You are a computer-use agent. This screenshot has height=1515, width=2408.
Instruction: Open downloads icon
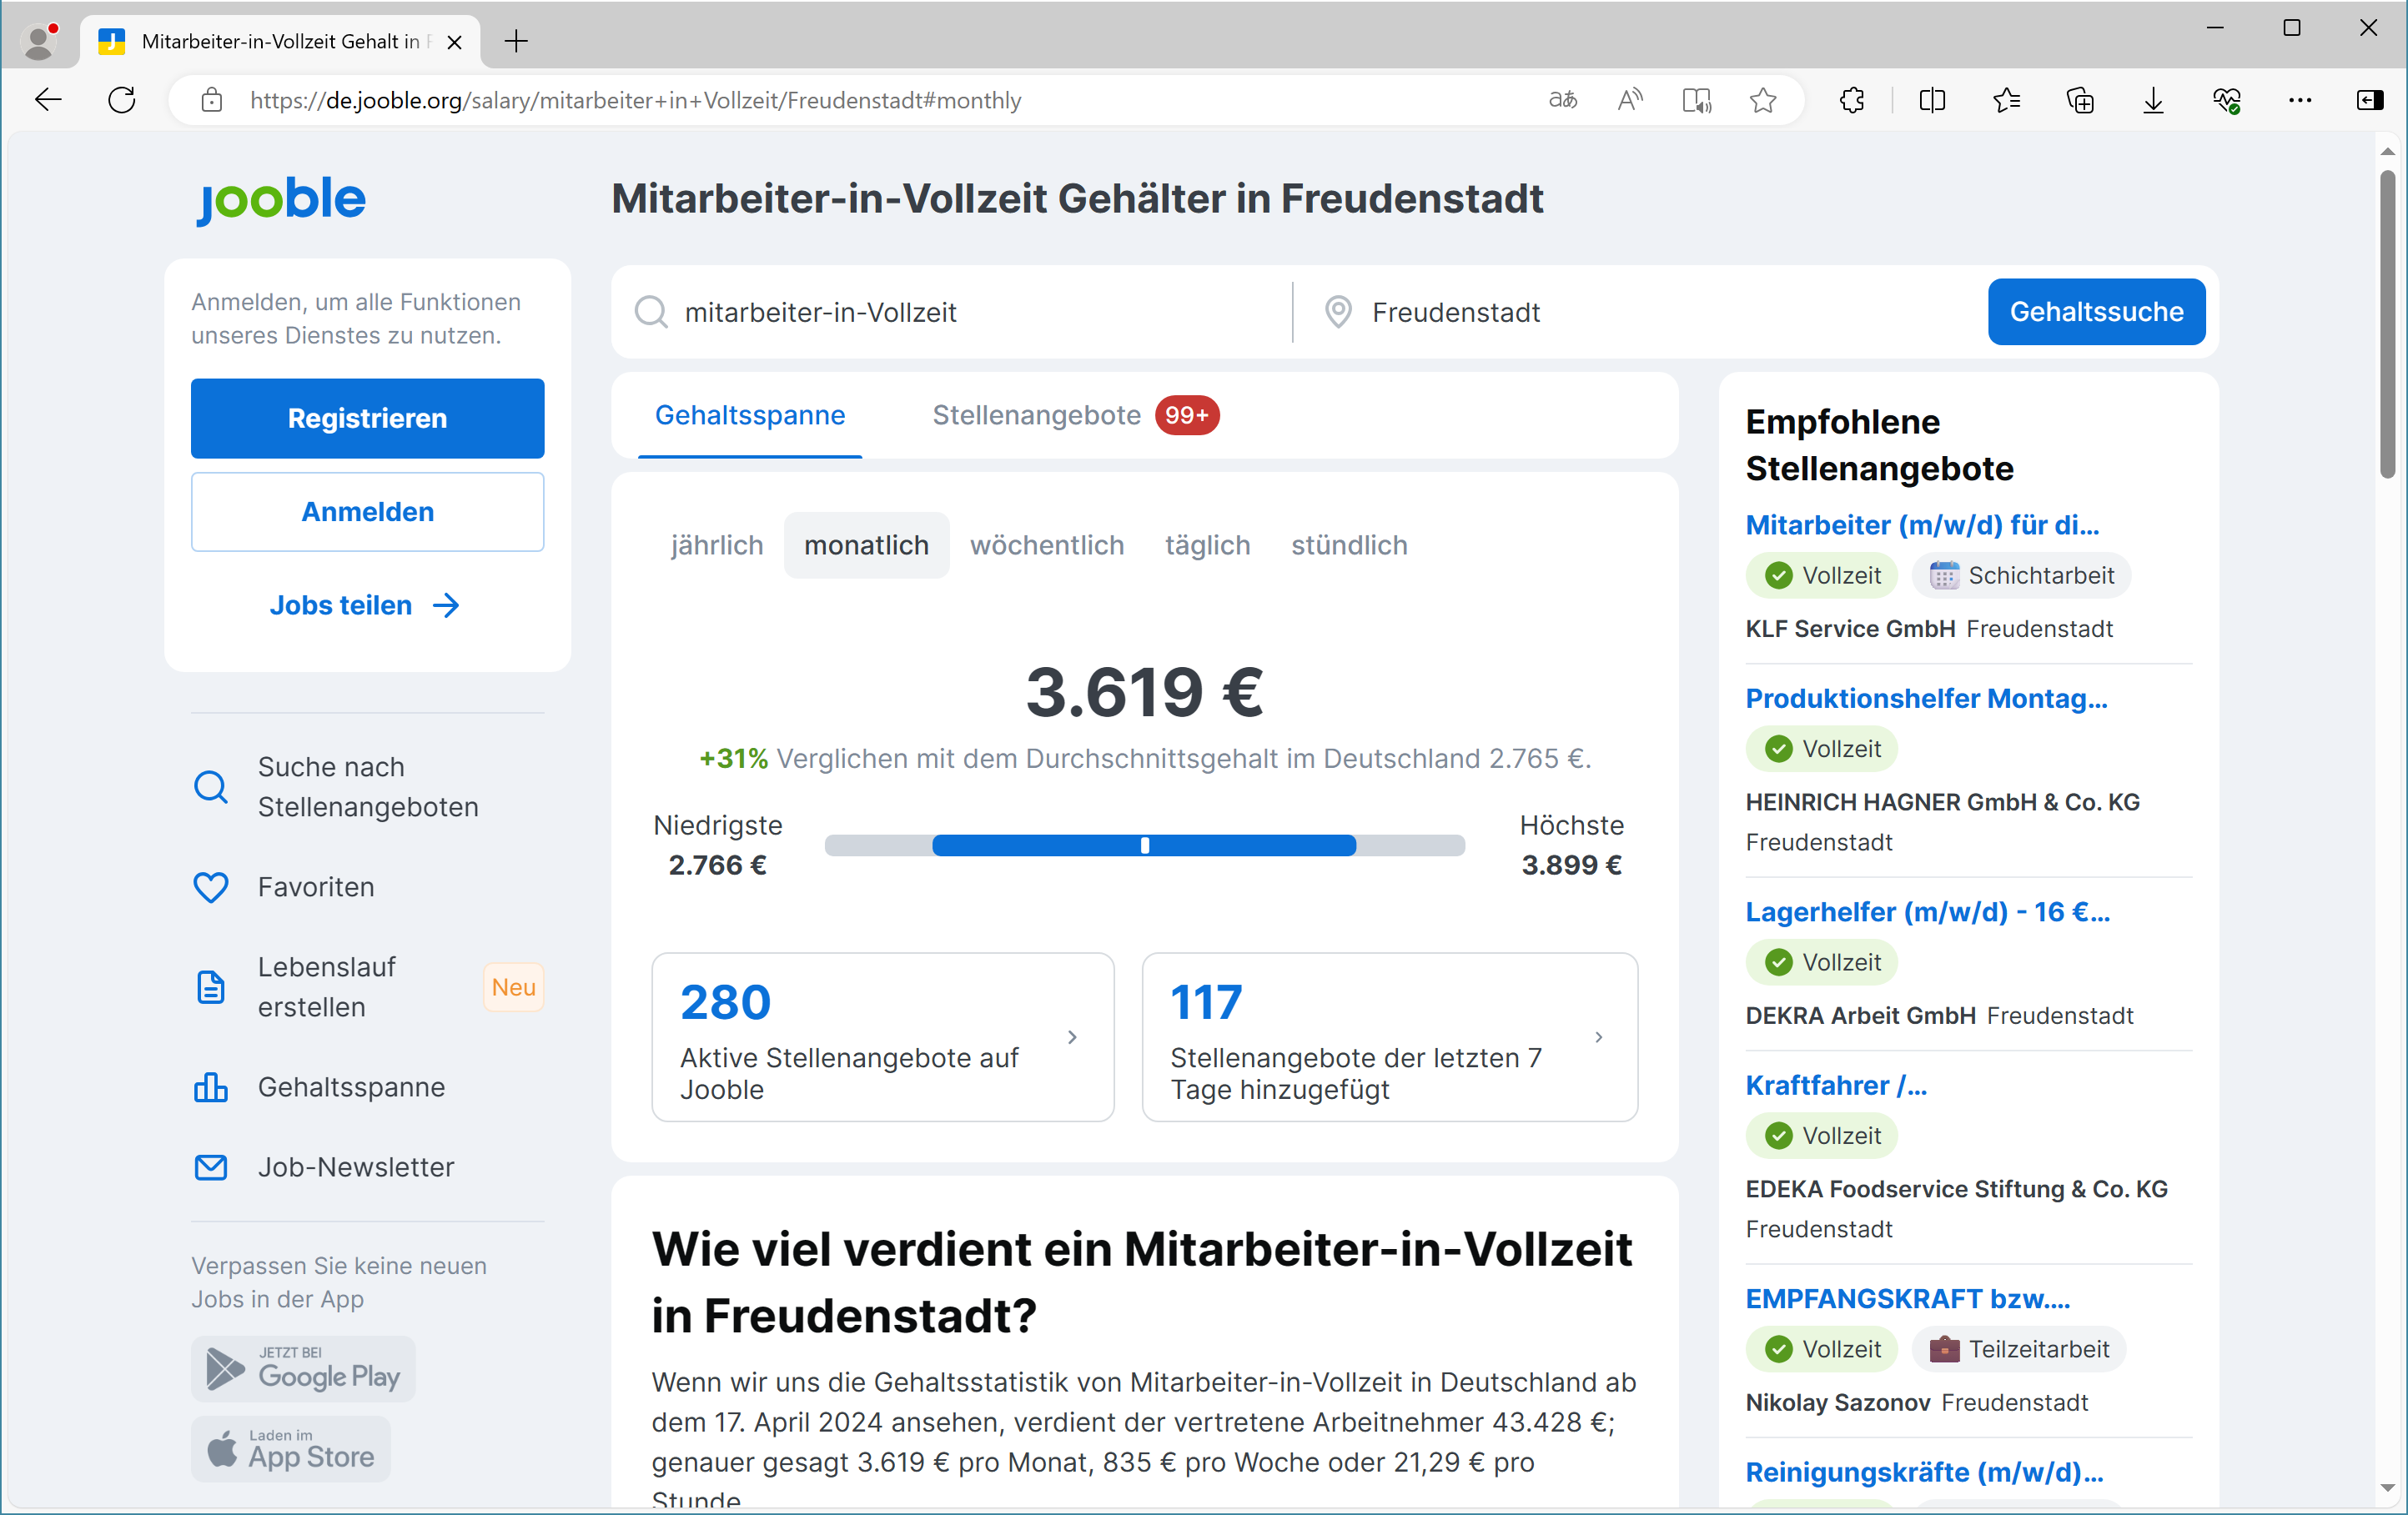2153,100
